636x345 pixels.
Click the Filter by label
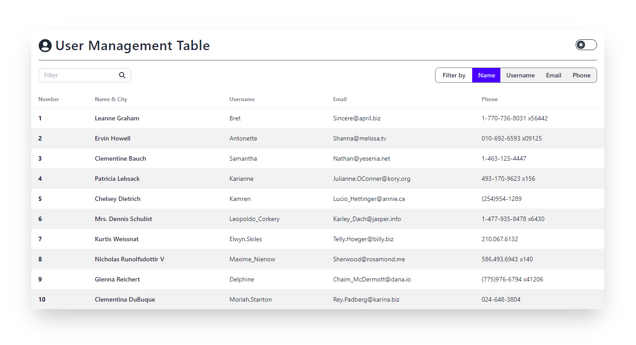click(454, 75)
